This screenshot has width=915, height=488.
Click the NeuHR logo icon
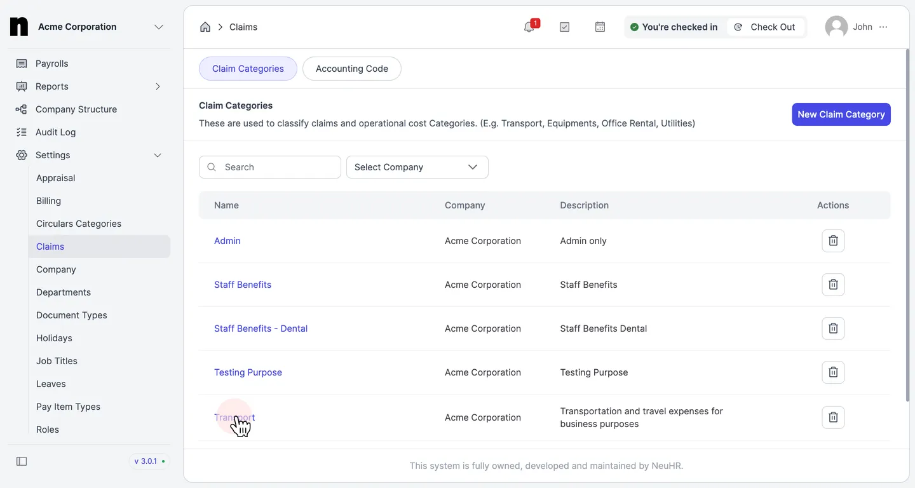click(19, 27)
